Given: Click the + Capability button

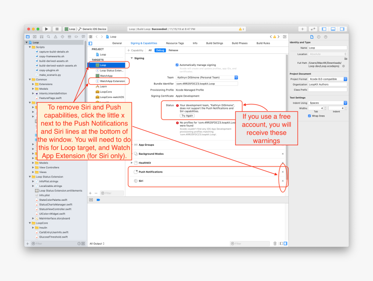Looking at the screenshot, I should [135, 50].
